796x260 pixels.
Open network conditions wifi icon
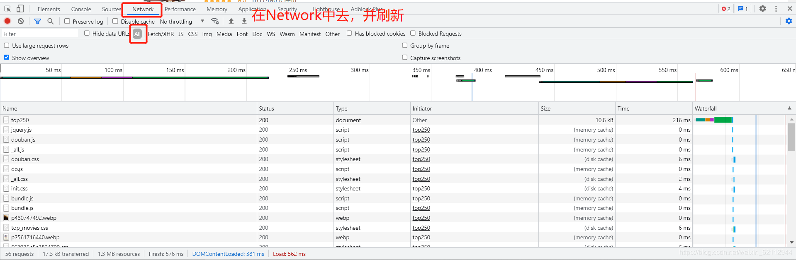[x=215, y=21]
